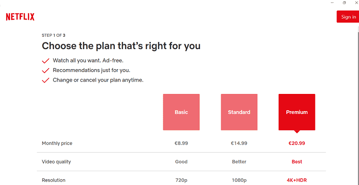359x185 pixels.
Task: Click the 1080p resolution value
Action: 239,180
